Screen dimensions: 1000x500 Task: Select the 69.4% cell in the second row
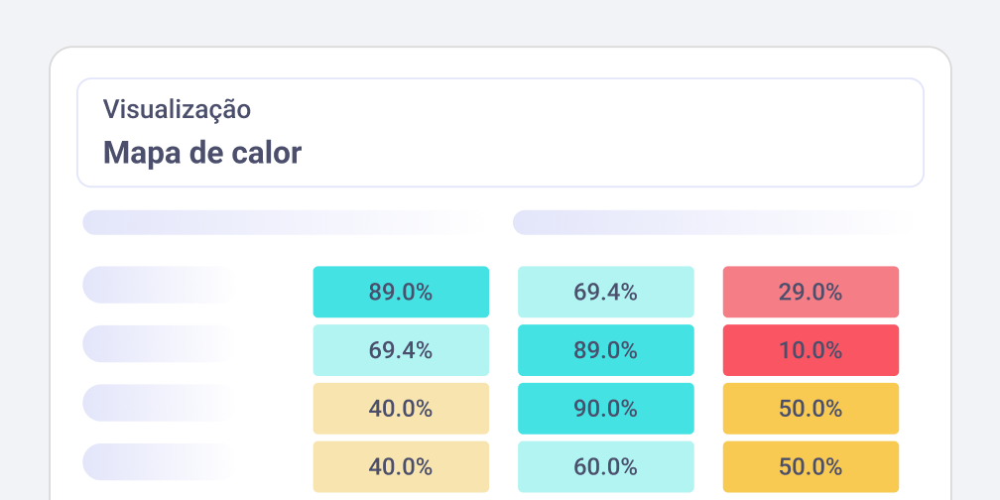(401, 350)
